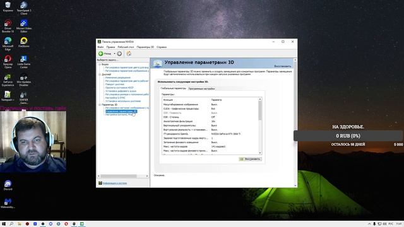The width and height of the screenshot is (404, 227).
Task: Click Восстановить button below settings list
Action: 251,159
